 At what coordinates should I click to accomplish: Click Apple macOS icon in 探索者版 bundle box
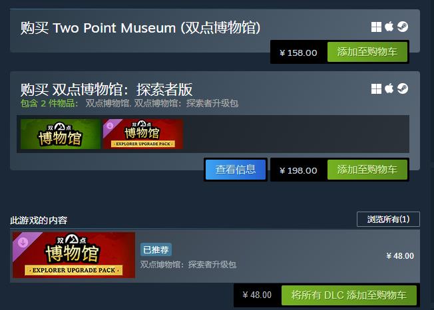pyautogui.click(x=389, y=88)
